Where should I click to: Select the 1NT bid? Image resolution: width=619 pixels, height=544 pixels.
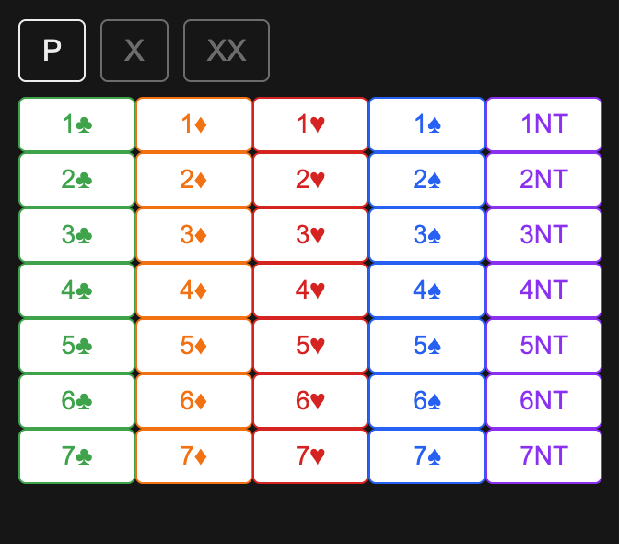point(543,124)
